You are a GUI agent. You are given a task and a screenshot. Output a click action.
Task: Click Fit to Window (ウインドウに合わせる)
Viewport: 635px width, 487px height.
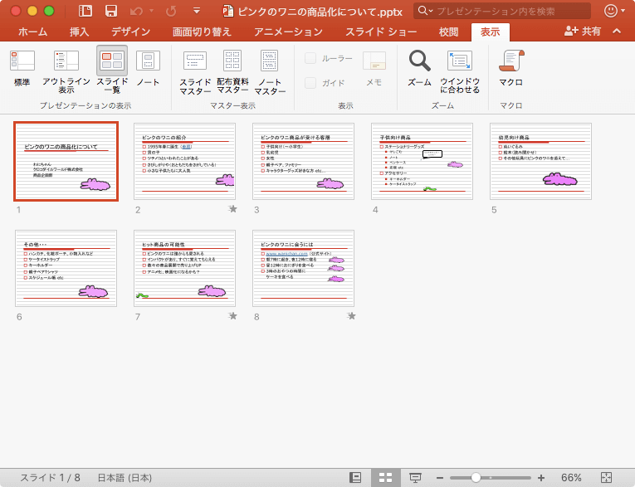[x=460, y=71]
